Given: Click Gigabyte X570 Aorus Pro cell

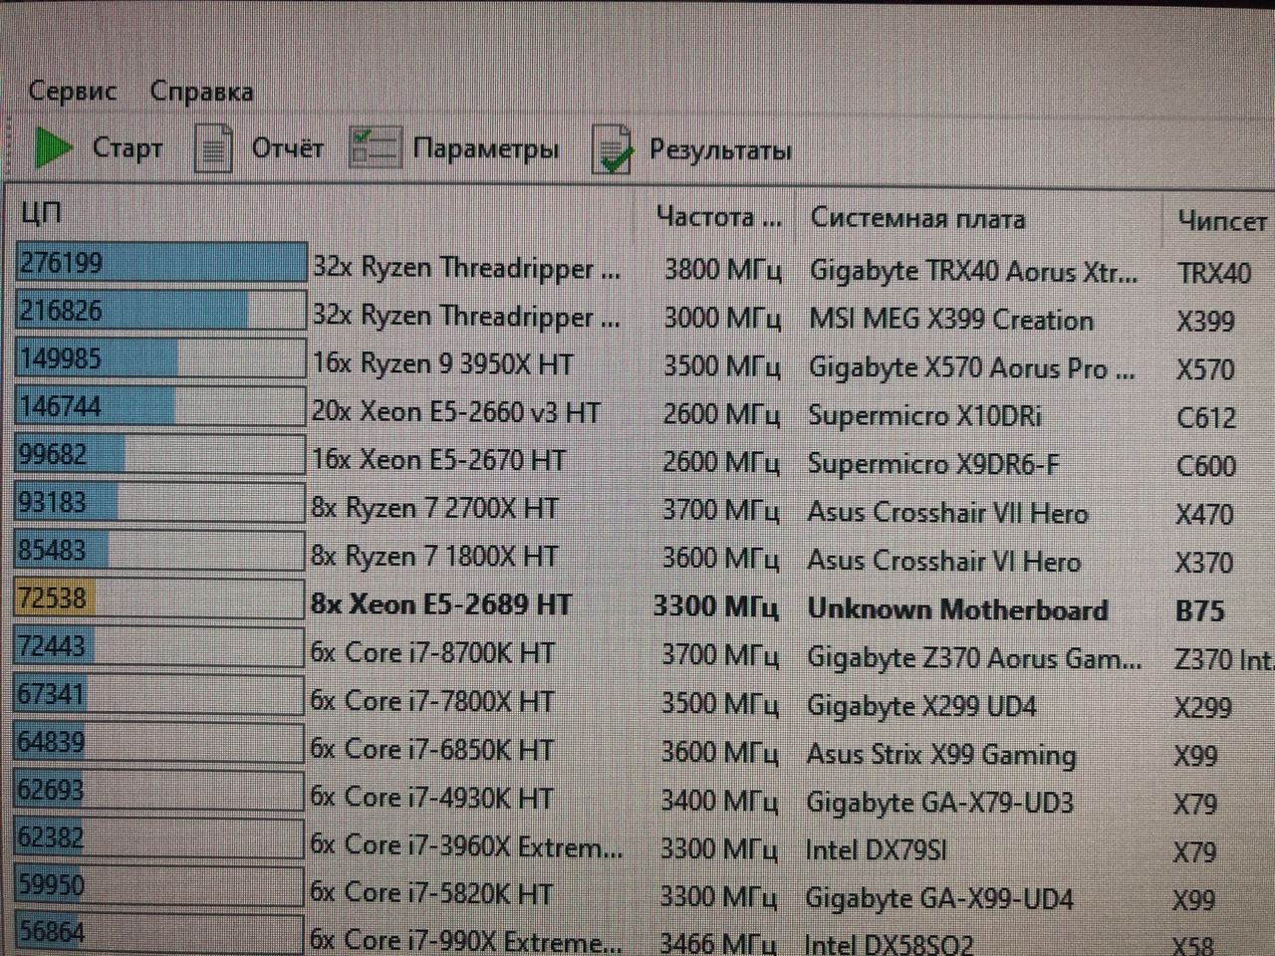Looking at the screenshot, I should point(971,367).
